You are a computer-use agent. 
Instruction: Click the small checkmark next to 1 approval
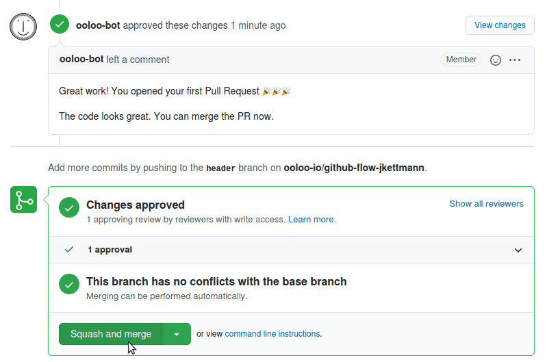click(x=69, y=249)
